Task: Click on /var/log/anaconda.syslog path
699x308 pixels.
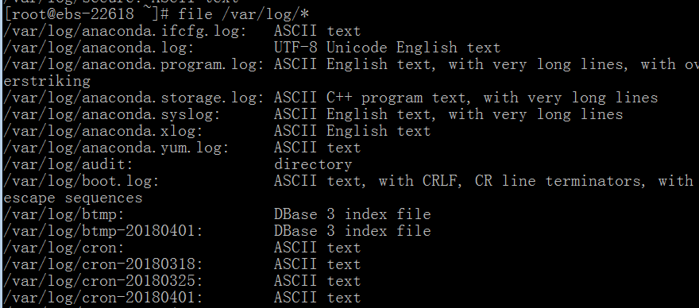Action: (112, 114)
